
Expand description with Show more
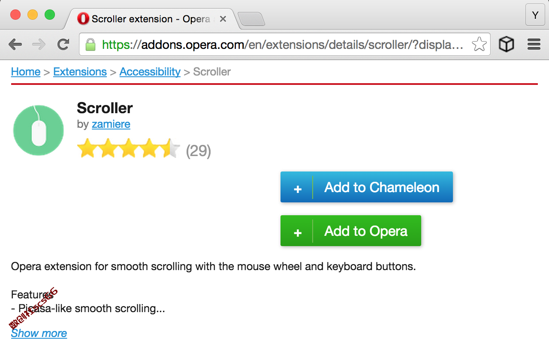39,333
